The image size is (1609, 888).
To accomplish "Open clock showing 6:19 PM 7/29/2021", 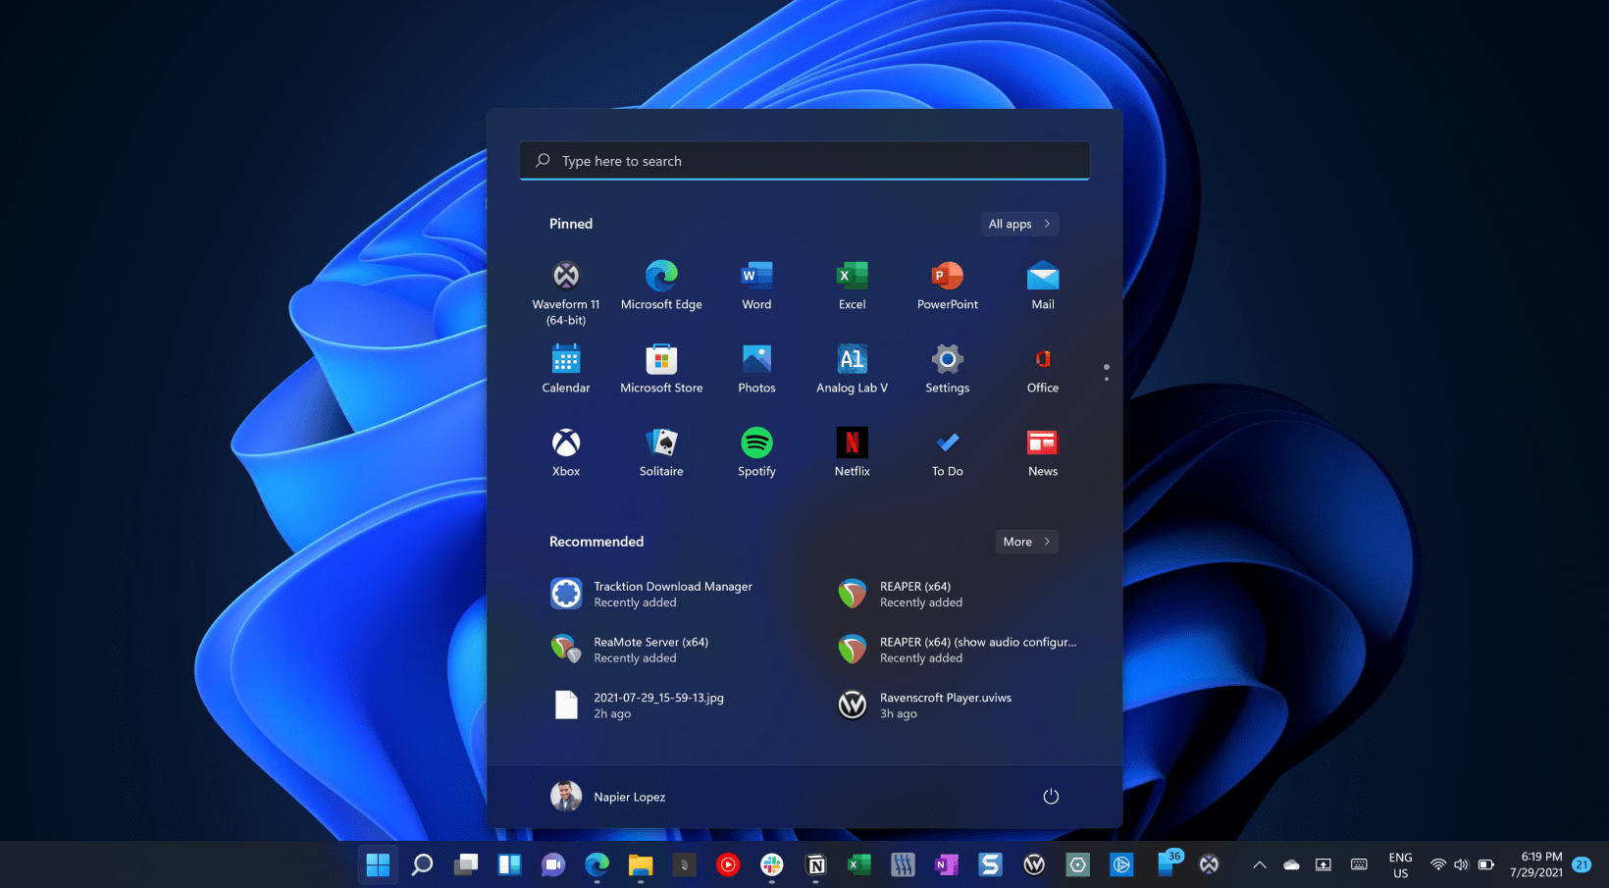I will tap(1536, 864).
